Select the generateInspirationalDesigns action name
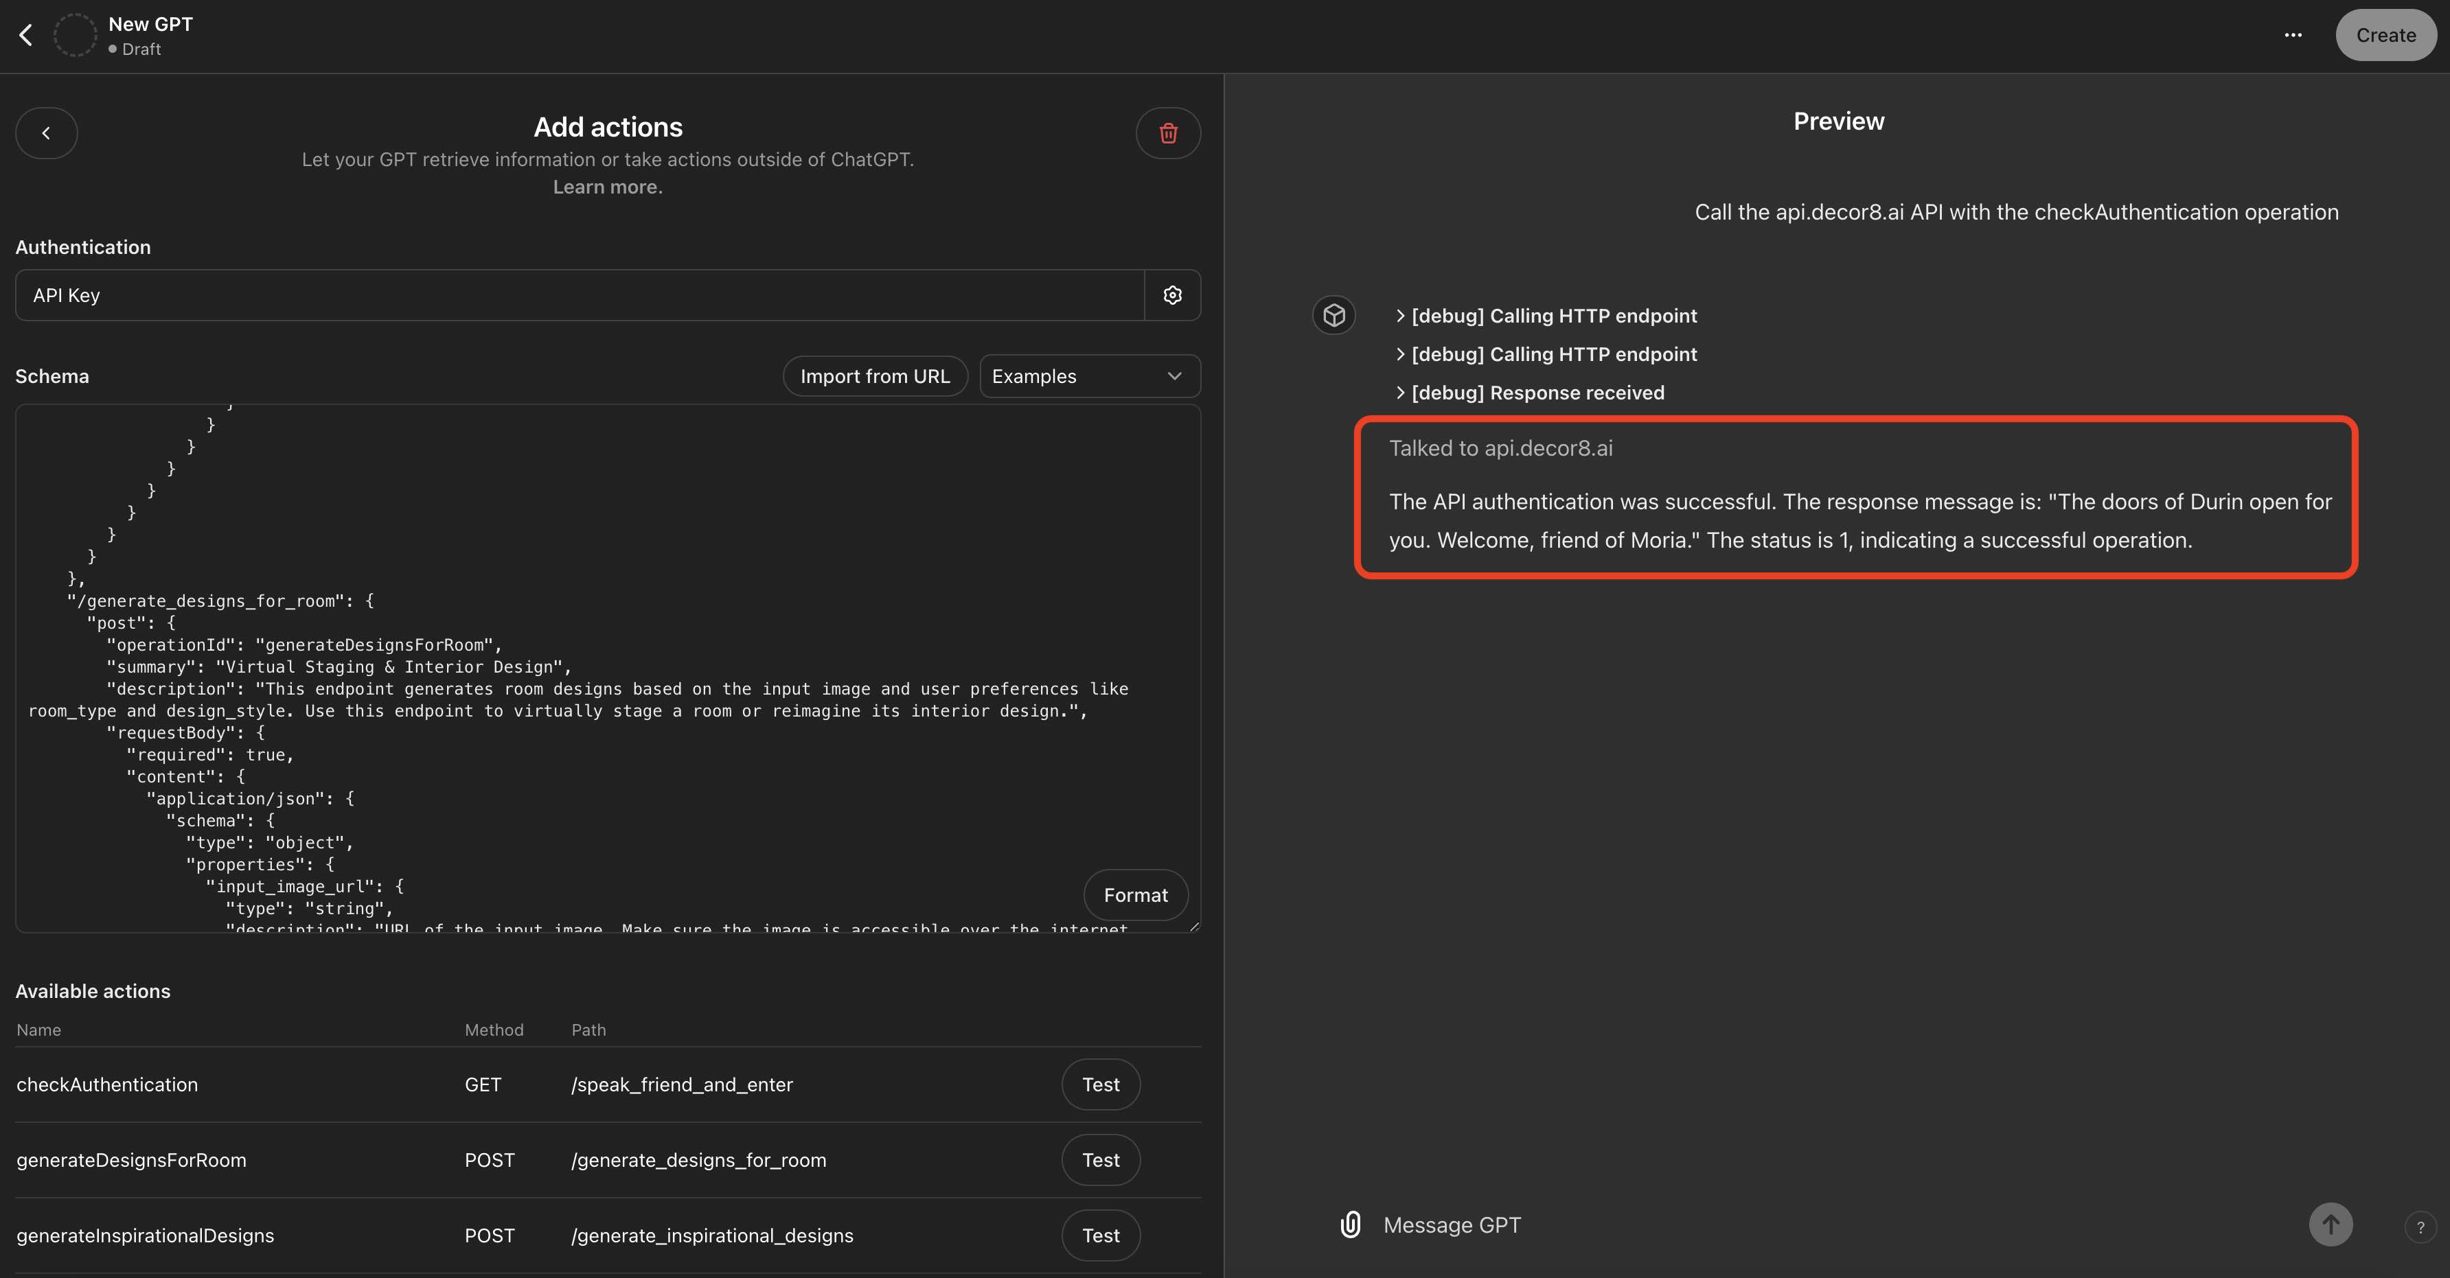2450x1278 pixels. click(146, 1235)
